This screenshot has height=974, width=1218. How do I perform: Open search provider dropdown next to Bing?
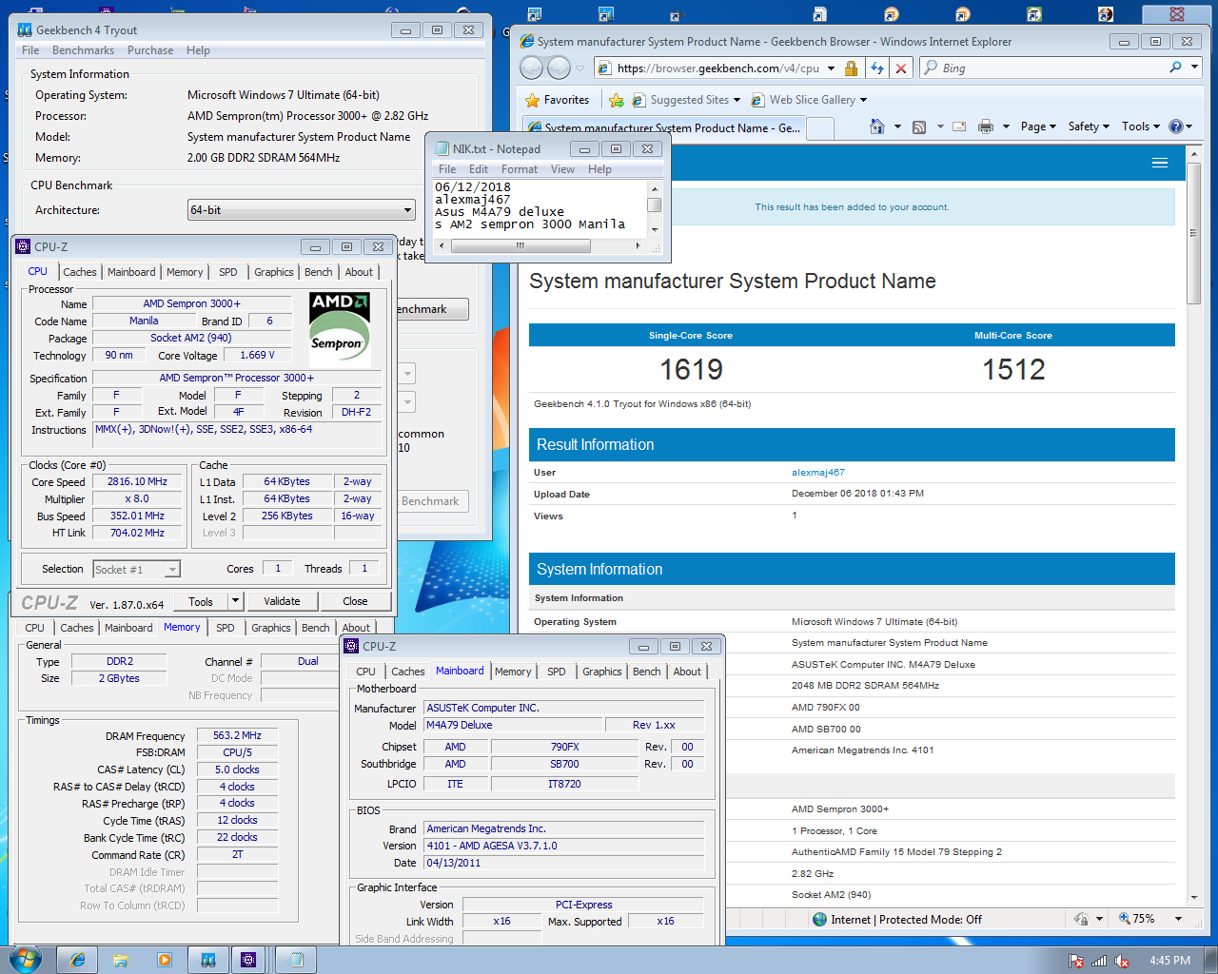(1196, 68)
